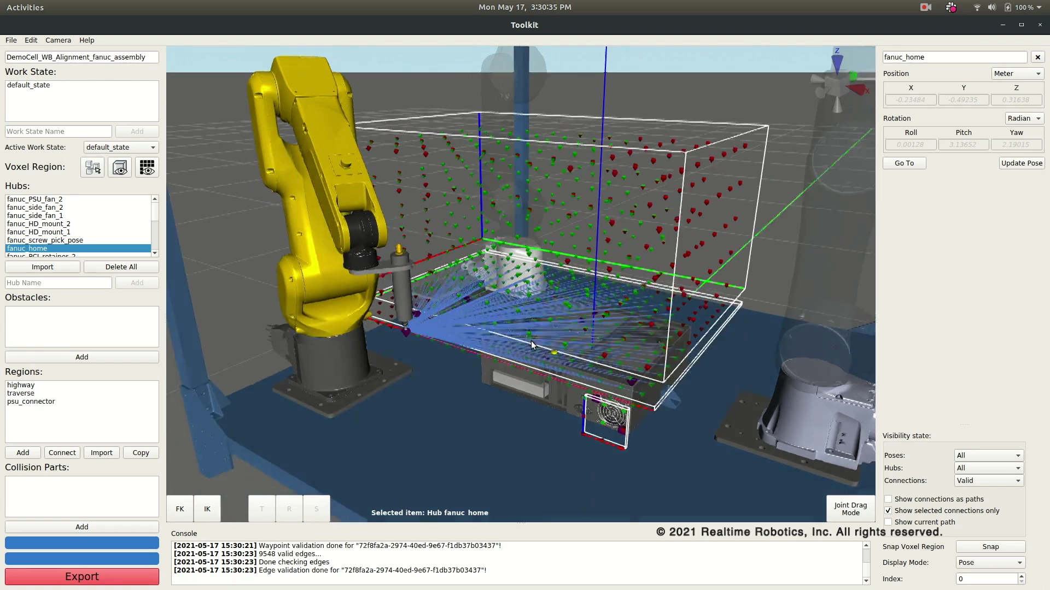Decrement the Index spinner value
The width and height of the screenshot is (1050, 590).
[x=1021, y=581]
